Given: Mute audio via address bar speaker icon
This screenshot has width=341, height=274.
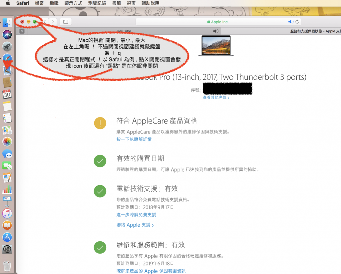Looking at the screenshot, I should pyautogui.click(x=290, y=22).
